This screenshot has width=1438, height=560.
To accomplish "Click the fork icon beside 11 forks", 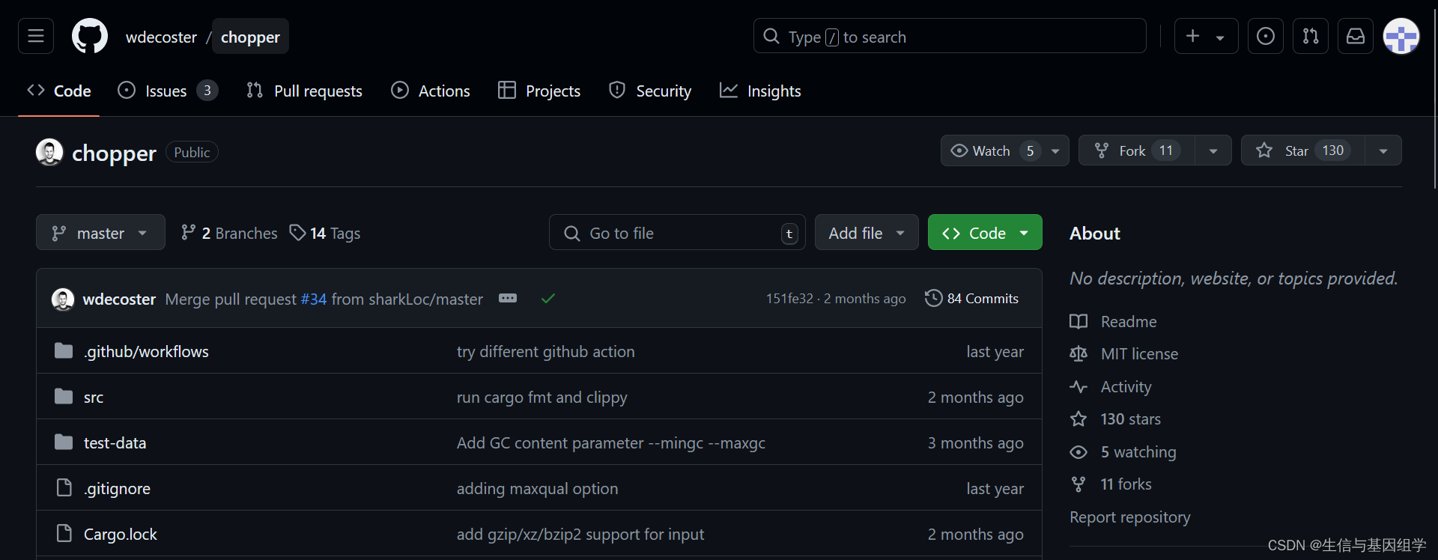I will coord(1078,484).
